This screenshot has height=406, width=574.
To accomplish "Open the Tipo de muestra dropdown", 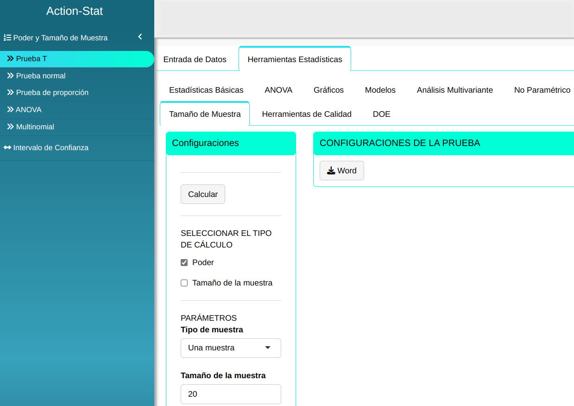I will coord(231,348).
